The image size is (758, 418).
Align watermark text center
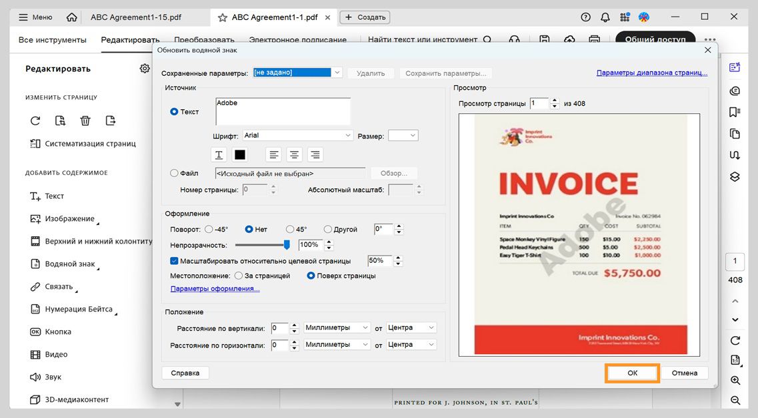pyautogui.click(x=295, y=154)
